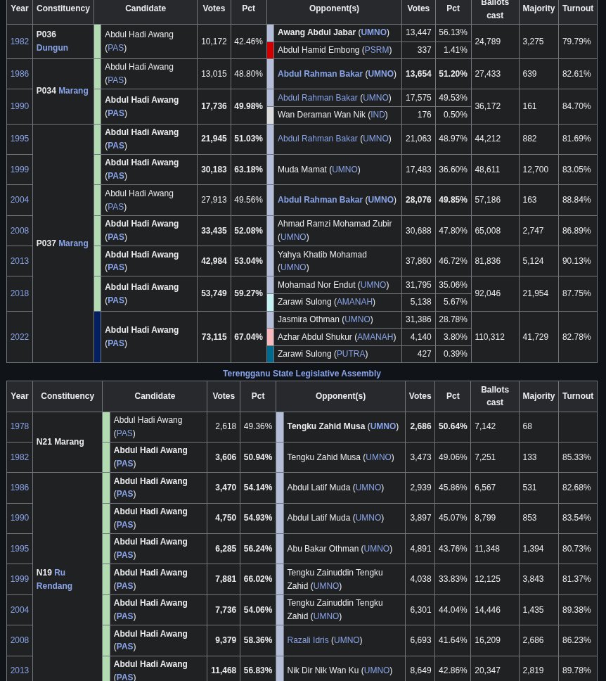Select the teal PUTRA party color cell

click(x=270, y=354)
